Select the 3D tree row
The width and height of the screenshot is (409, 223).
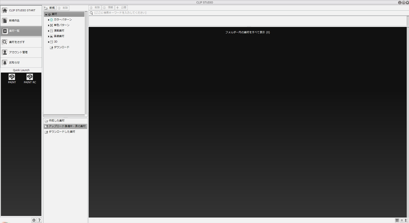click(x=64, y=42)
